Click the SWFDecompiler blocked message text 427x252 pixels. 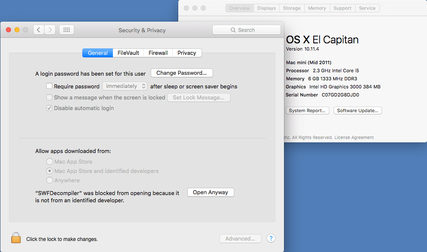pos(107,197)
